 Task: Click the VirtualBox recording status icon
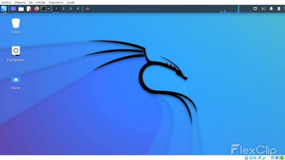coord(277,158)
